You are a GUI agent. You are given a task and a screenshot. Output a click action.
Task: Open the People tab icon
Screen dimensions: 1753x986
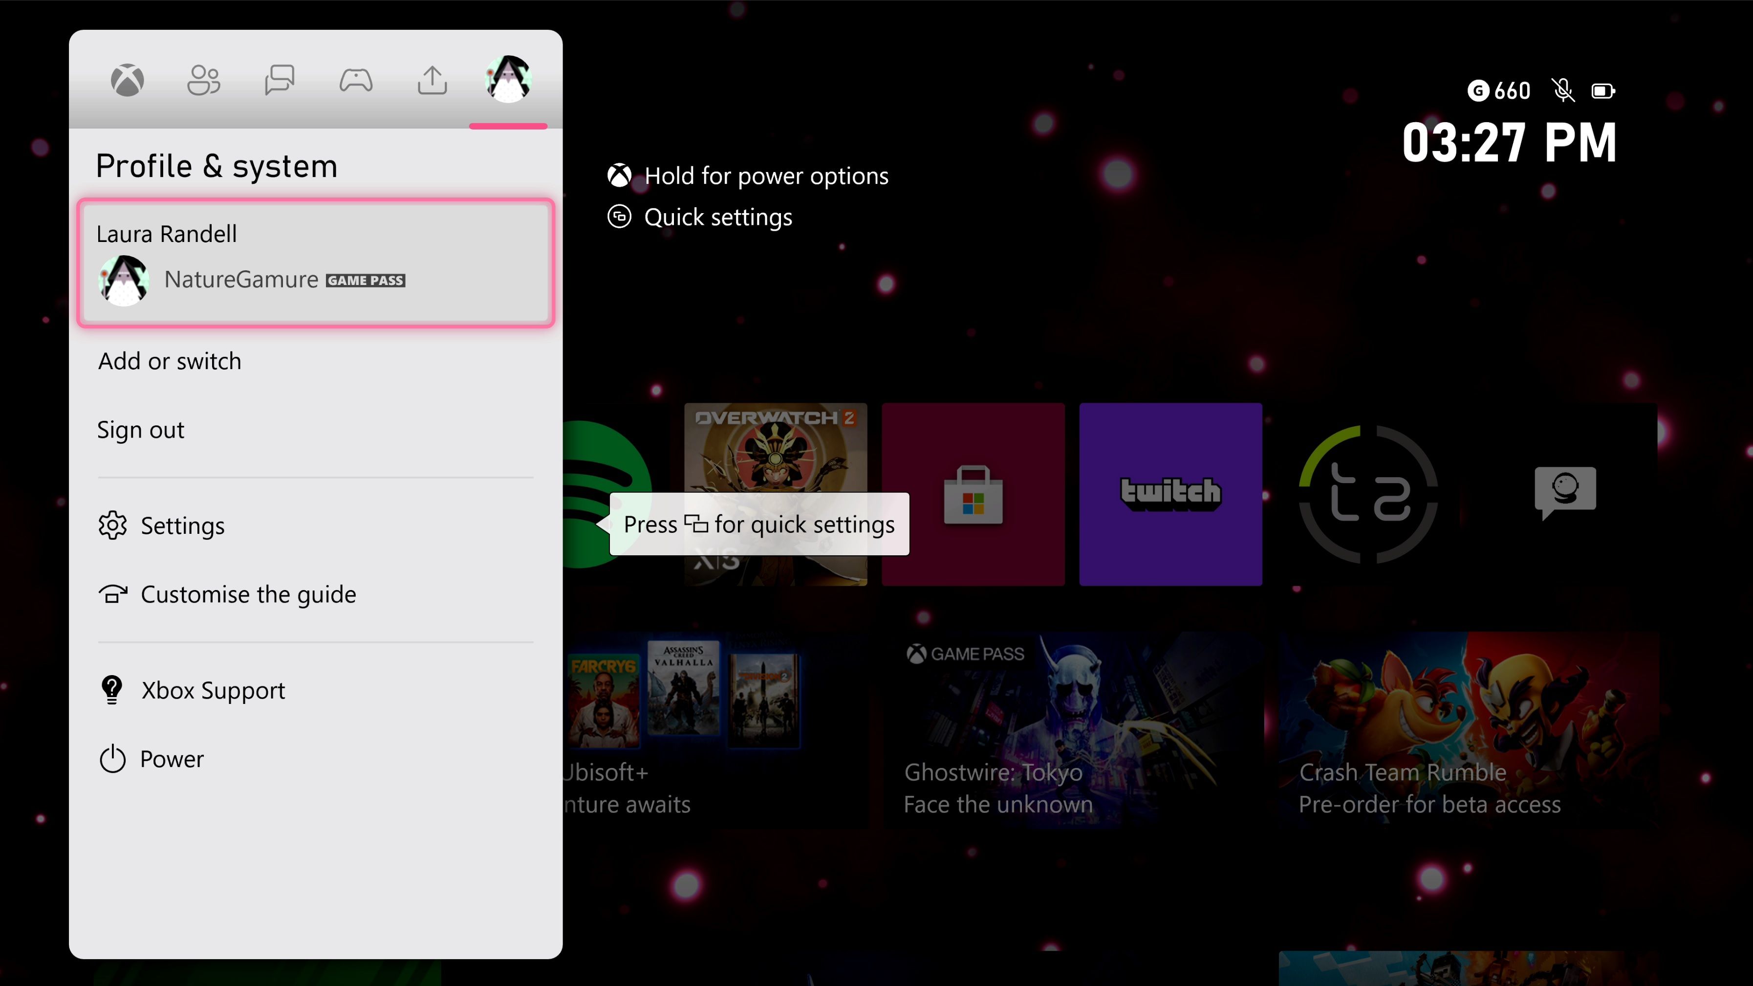[203, 80]
